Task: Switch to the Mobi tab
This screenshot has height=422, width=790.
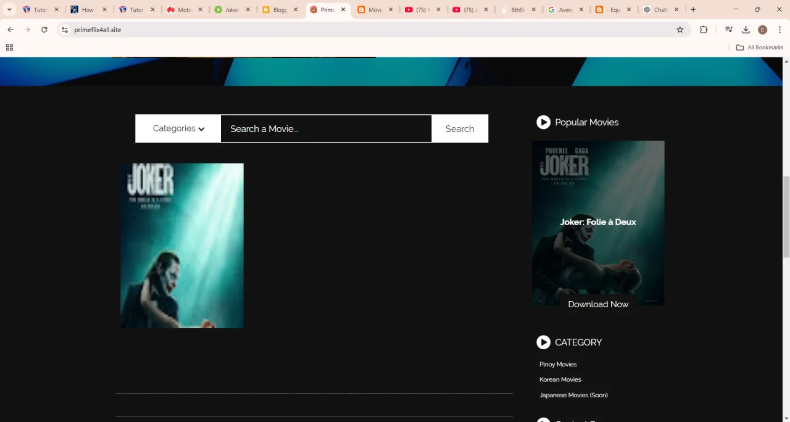Action: [x=183, y=10]
